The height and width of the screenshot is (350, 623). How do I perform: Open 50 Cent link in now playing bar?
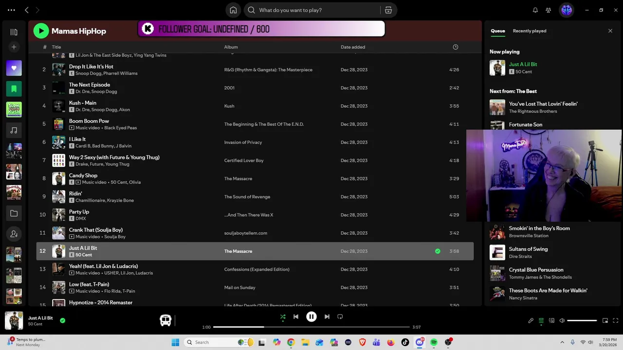click(x=35, y=324)
